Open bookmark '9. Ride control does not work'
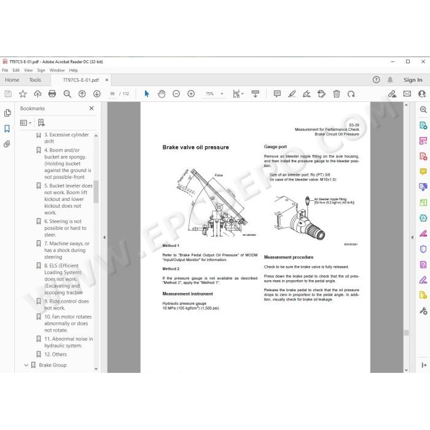This screenshot has height=430, width=430. click(x=66, y=305)
